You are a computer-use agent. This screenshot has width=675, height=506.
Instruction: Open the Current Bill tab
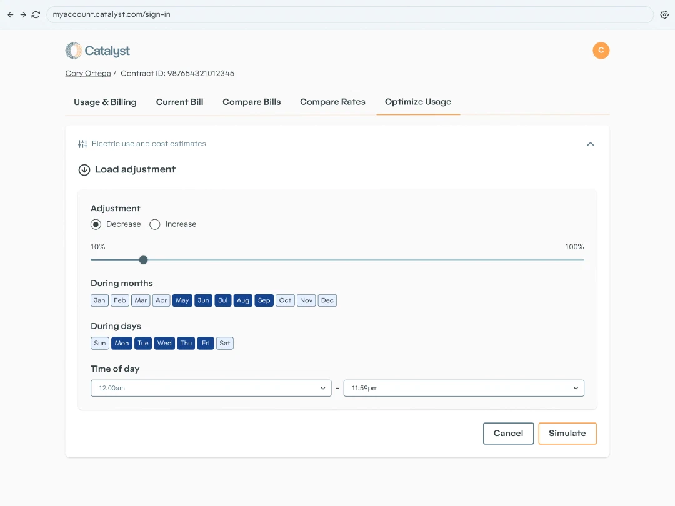[x=179, y=102]
